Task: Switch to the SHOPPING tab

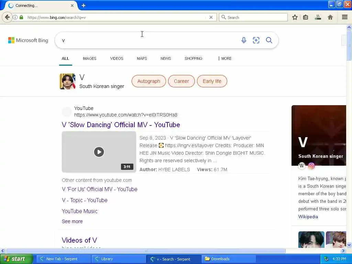Action: [193, 58]
